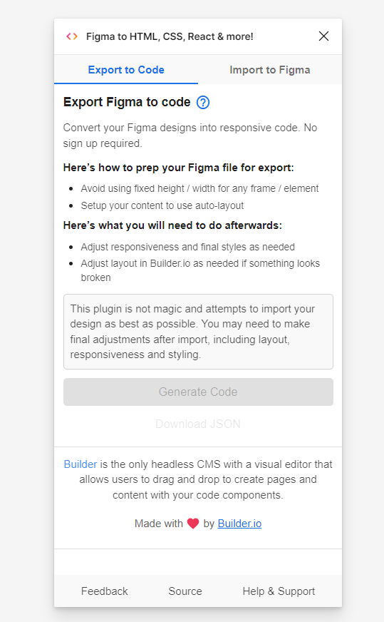Click the 'Avoid using fixed height' bullet
Viewport: 384px width, 622px height.
(x=199, y=188)
